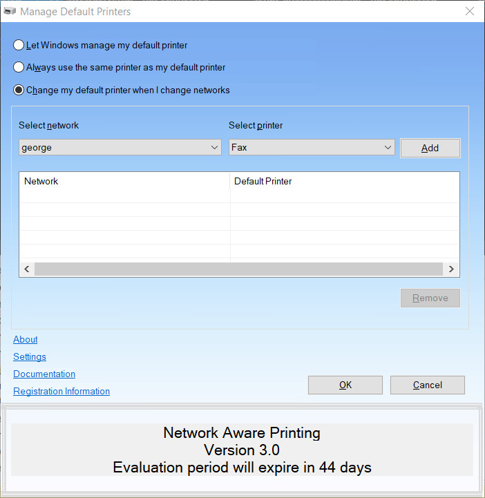Click the Evaluation period will expire text
Screen dimensions: 485x498
click(242, 468)
